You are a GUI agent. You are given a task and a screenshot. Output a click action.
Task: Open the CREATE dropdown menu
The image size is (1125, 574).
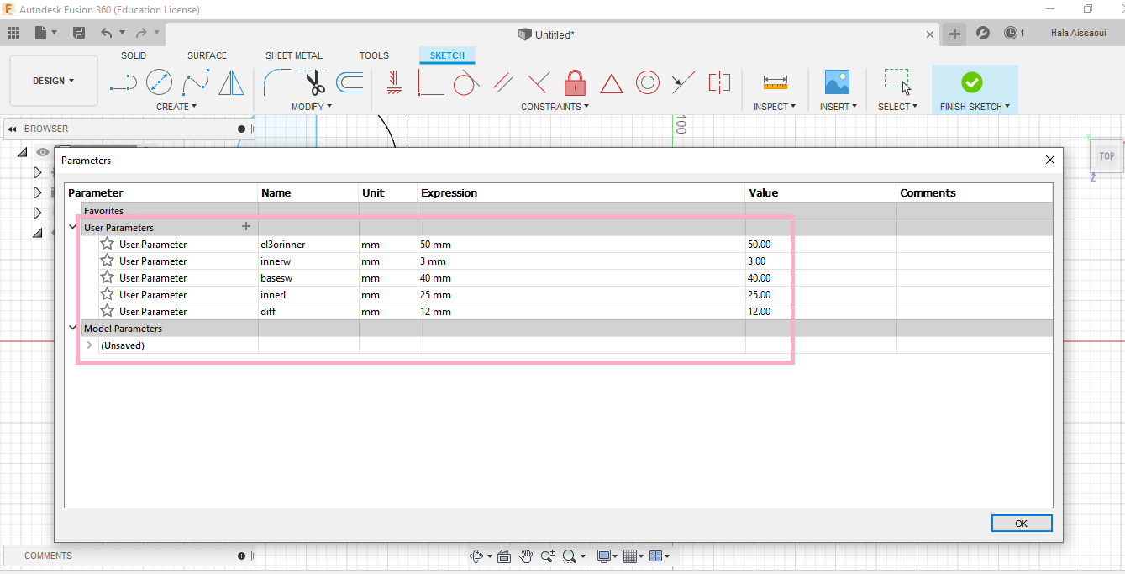coord(176,107)
